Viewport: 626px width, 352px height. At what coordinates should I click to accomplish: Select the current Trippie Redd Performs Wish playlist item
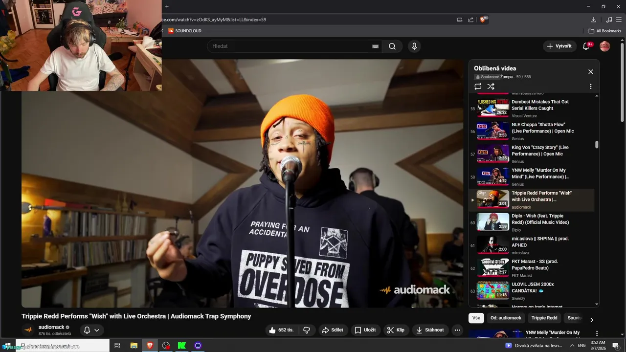pos(532,199)
